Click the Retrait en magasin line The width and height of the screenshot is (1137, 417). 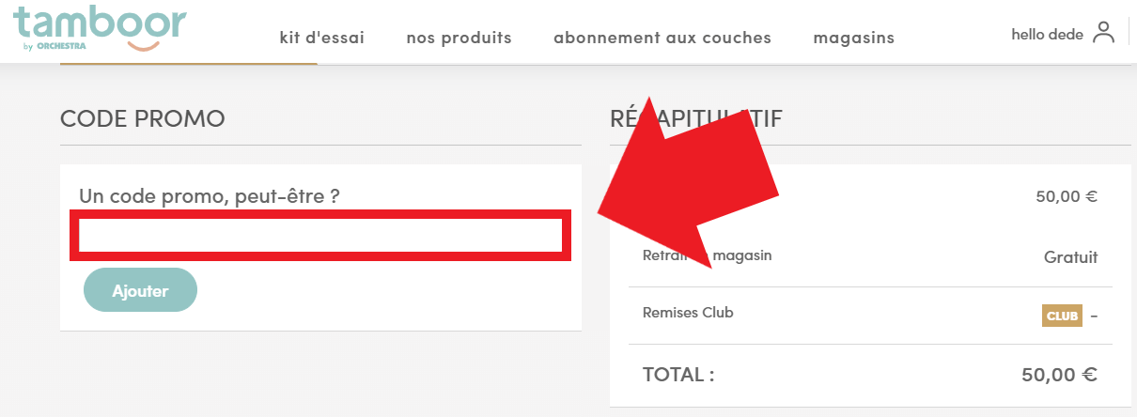708,255
